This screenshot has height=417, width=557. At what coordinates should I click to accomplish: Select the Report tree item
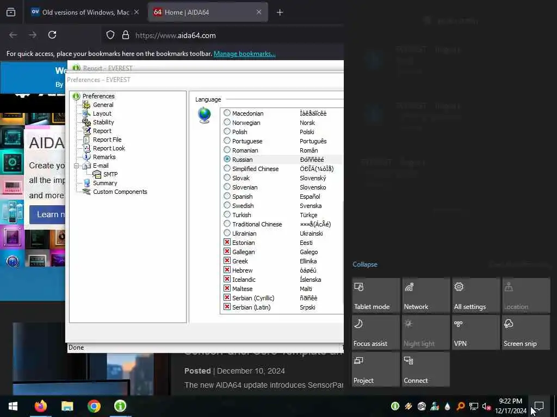tap(102, 131)
